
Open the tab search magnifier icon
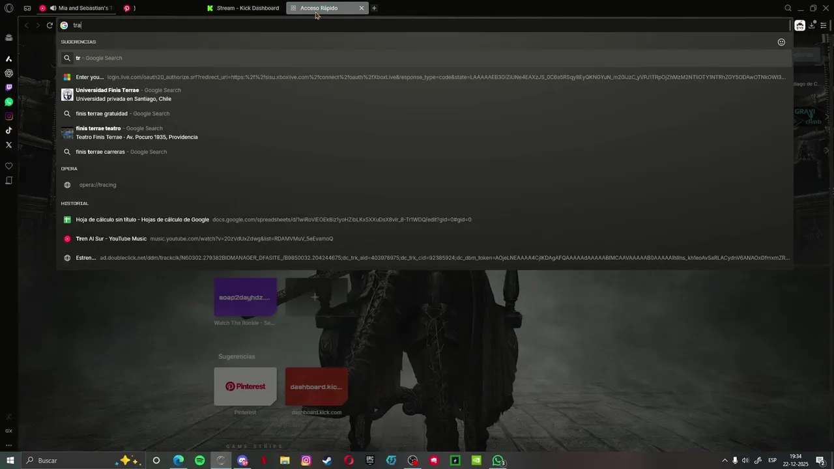click(788, 8)
